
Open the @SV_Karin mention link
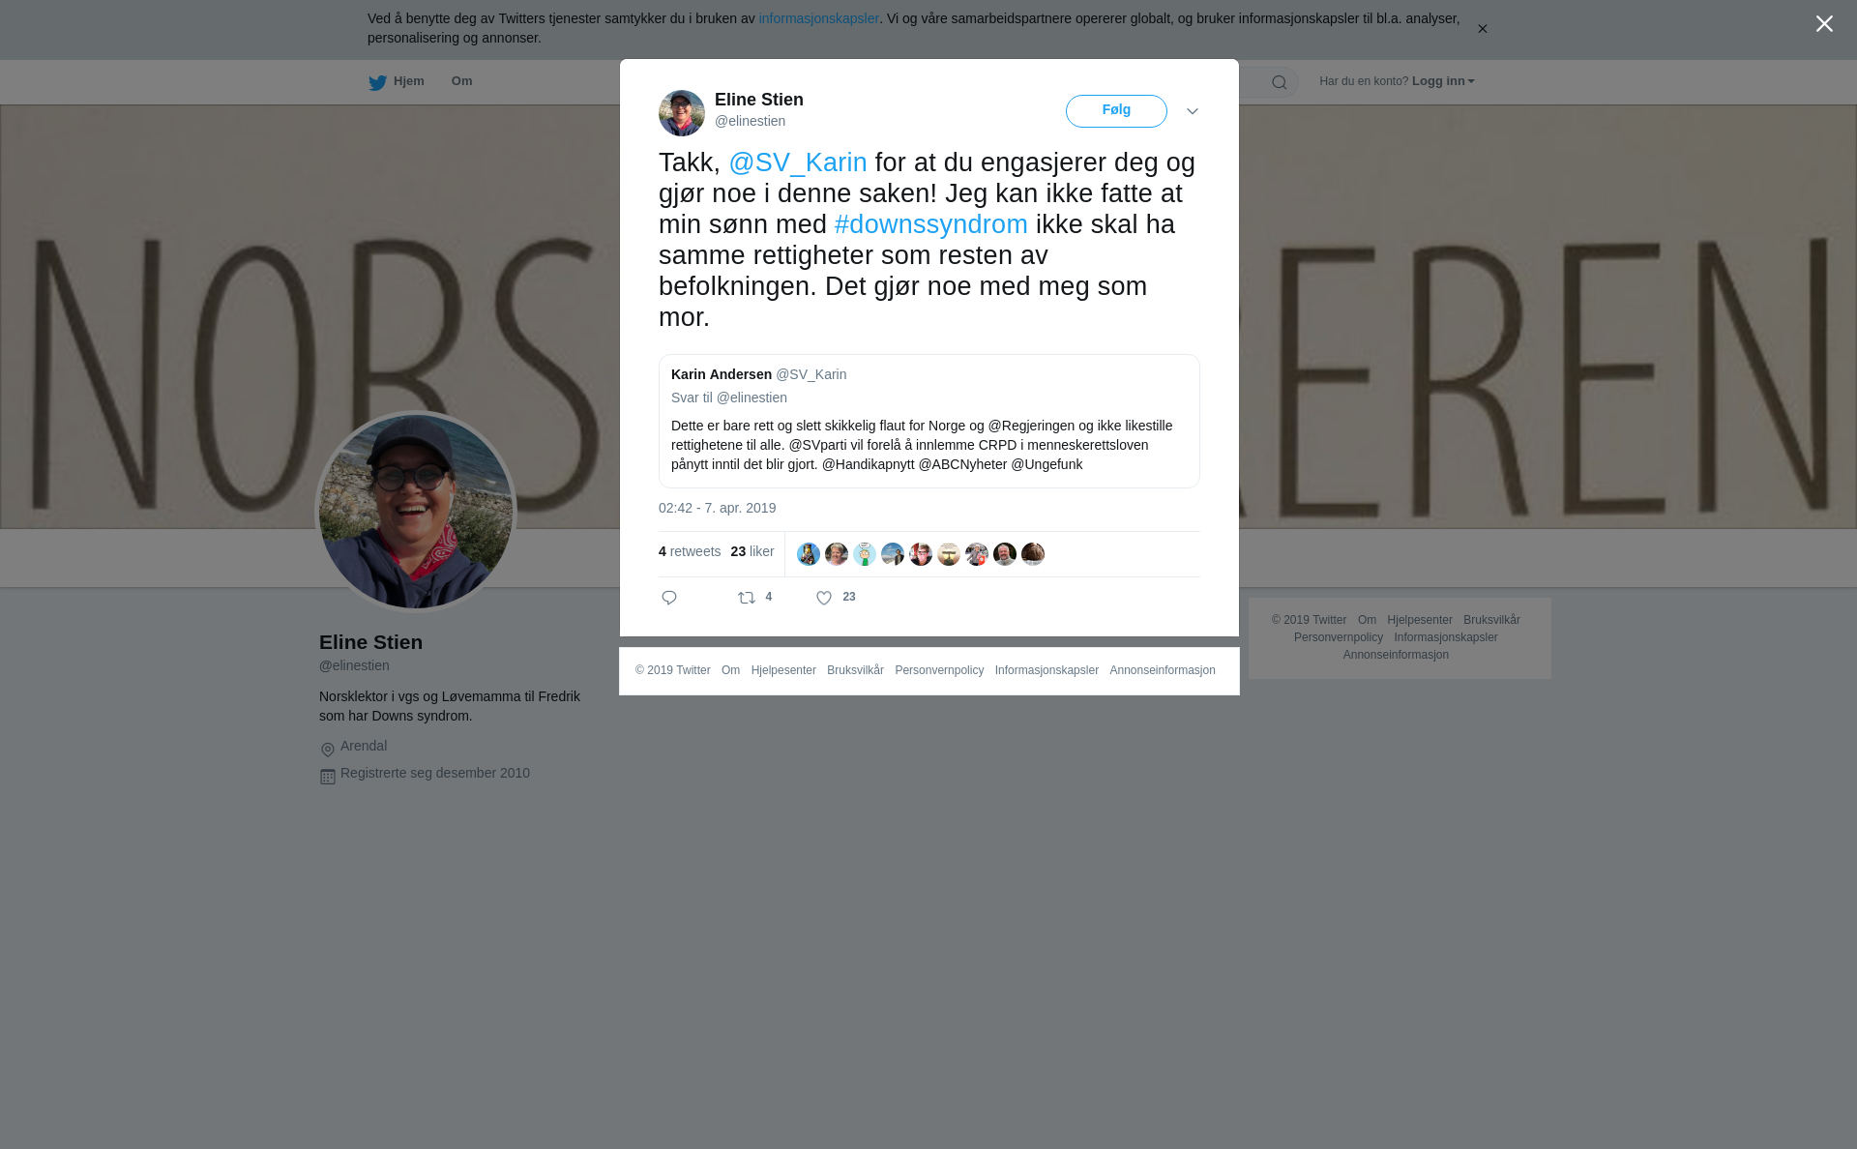pyautogui.click(x=798, y=162)
